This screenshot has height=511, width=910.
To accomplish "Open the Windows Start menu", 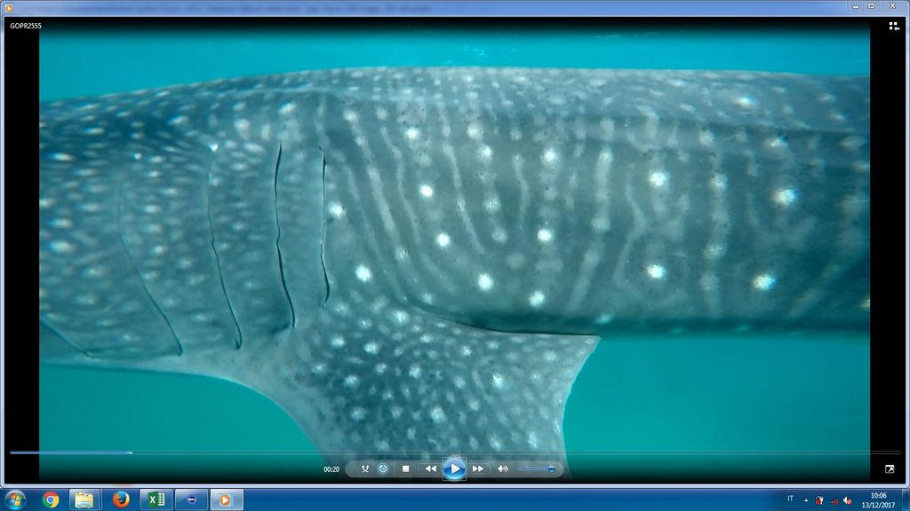I will tap(15, 499).
